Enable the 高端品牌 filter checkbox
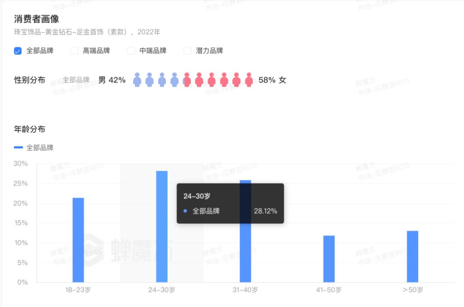 73,50
